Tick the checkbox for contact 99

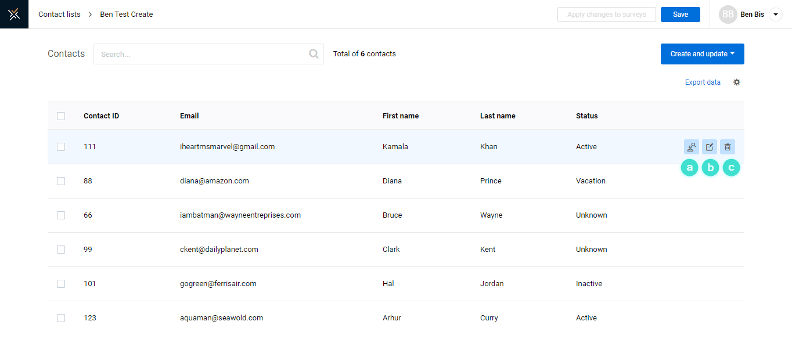(x=61, y=250)
